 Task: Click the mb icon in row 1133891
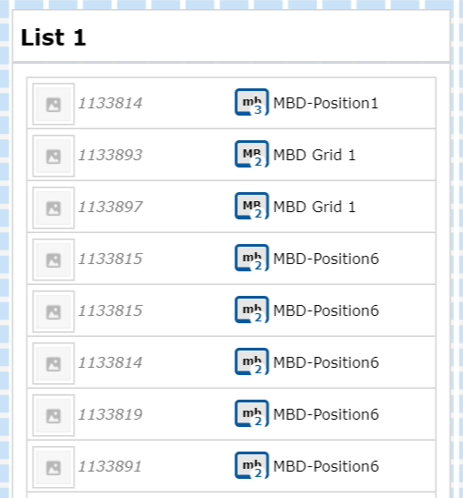pos(252,465)
